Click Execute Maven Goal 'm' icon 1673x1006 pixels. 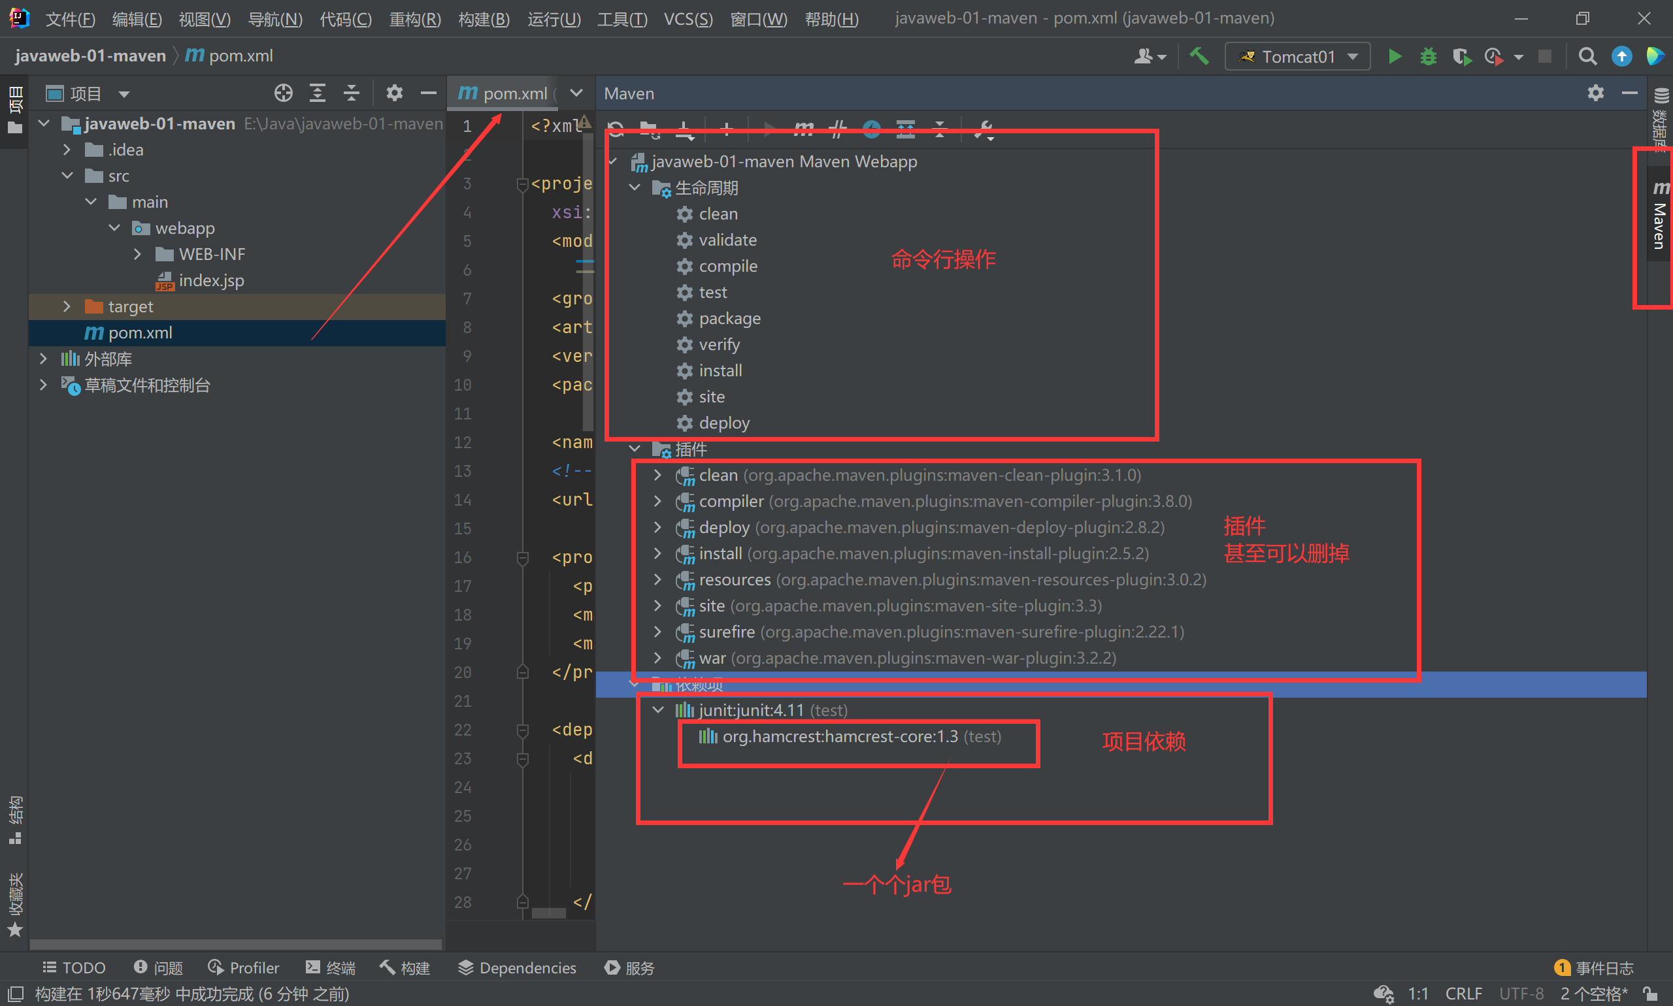(804, 129)
